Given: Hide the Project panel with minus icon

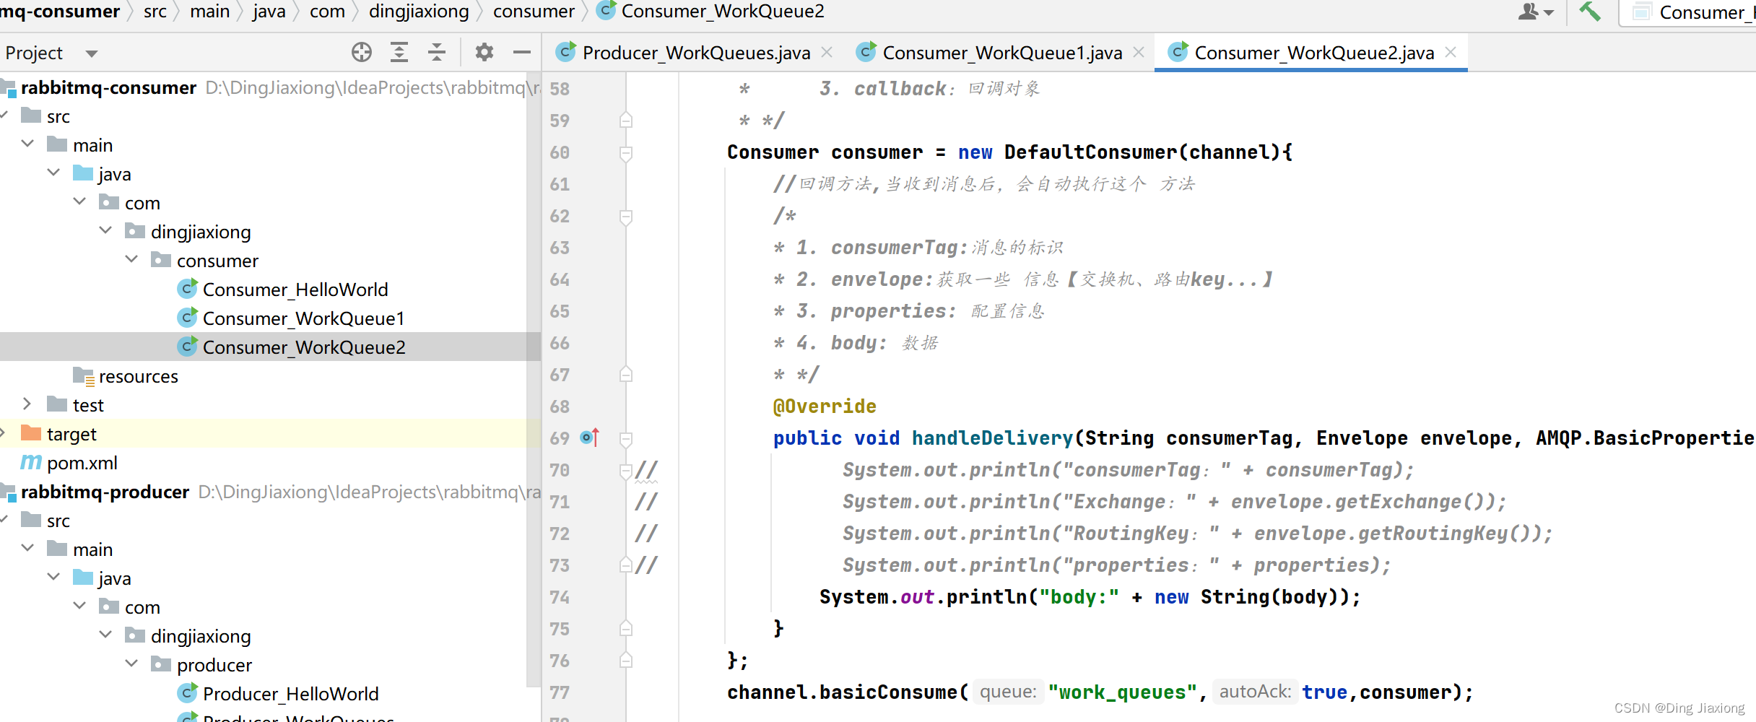Looking at the screenshot, I should 522,52.
